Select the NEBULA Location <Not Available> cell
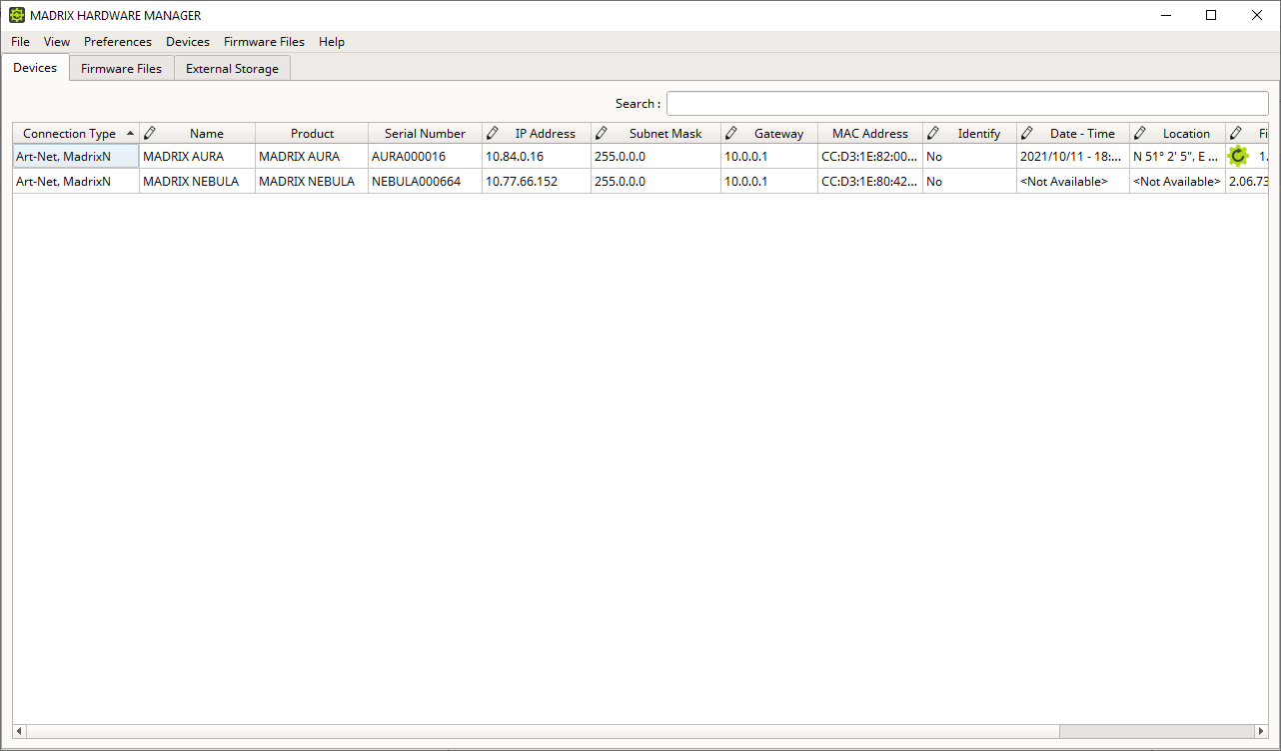Image resolution: width=1281 pixels, height=751 pixels. coord(1177,182)
